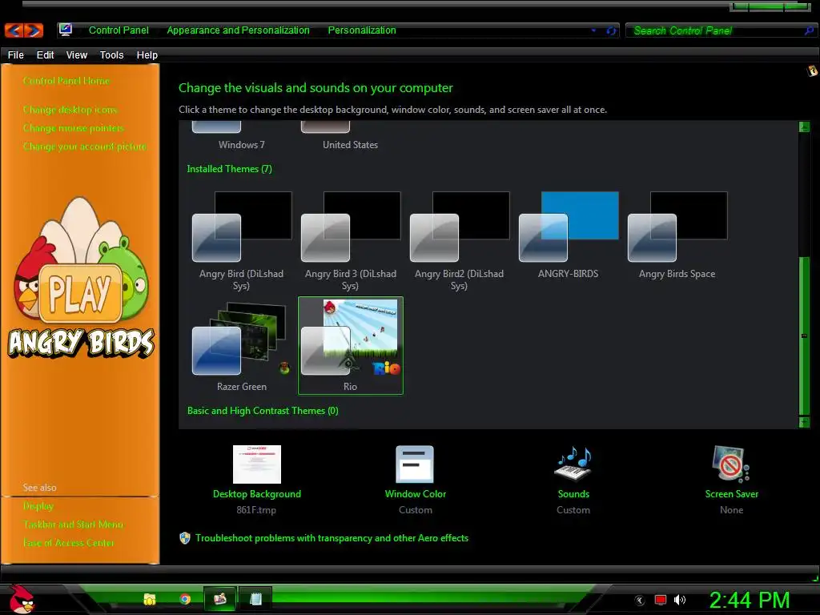This screenshot has width=820, height=615.
Task: Go to Appearance and Personalization breadcrumb
Action: [x=238, y=30]
